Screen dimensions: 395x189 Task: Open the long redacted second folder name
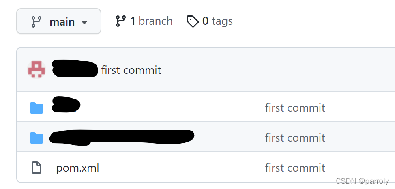pyautogui.click(x=122, y=137)
